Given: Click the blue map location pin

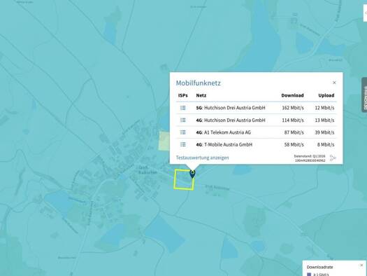Looking at the screenshot, I should click(192, 174).
